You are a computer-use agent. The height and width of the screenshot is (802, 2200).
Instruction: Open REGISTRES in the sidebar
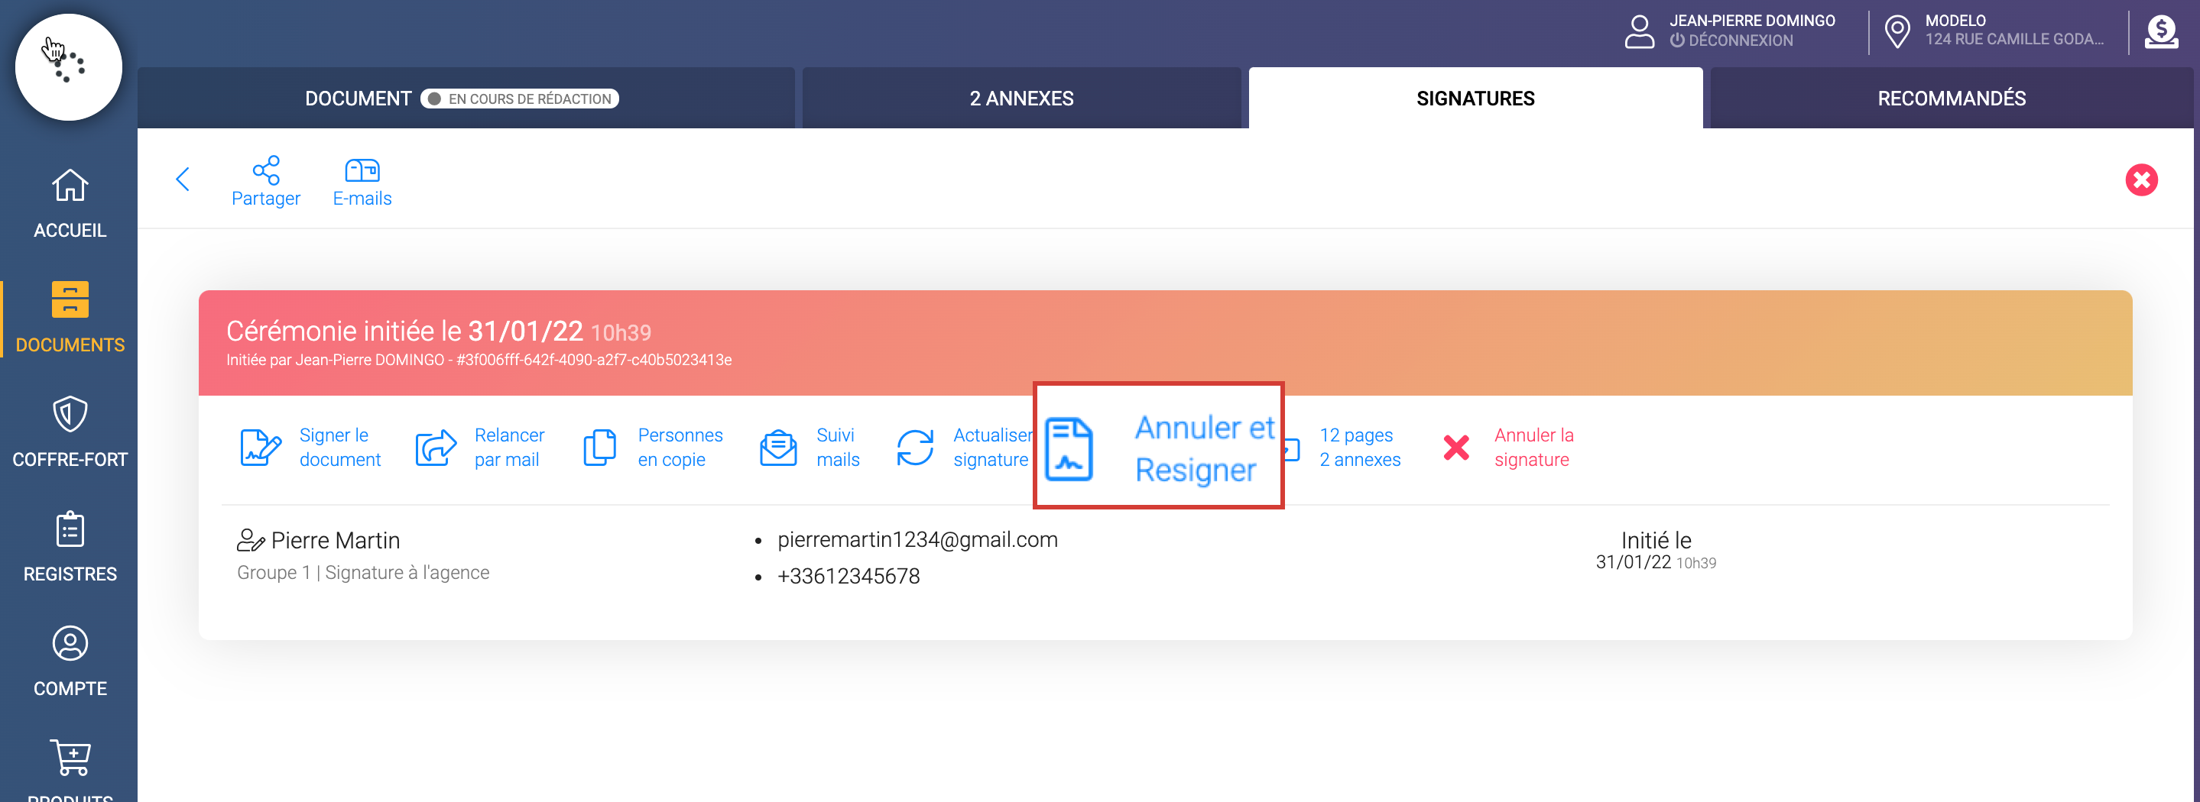(70, 546)
